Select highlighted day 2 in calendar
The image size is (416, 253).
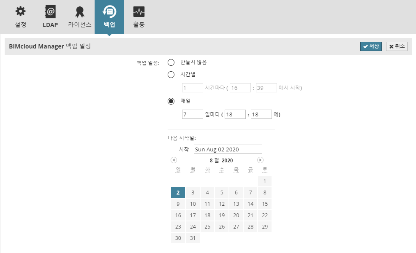(178, 193)
